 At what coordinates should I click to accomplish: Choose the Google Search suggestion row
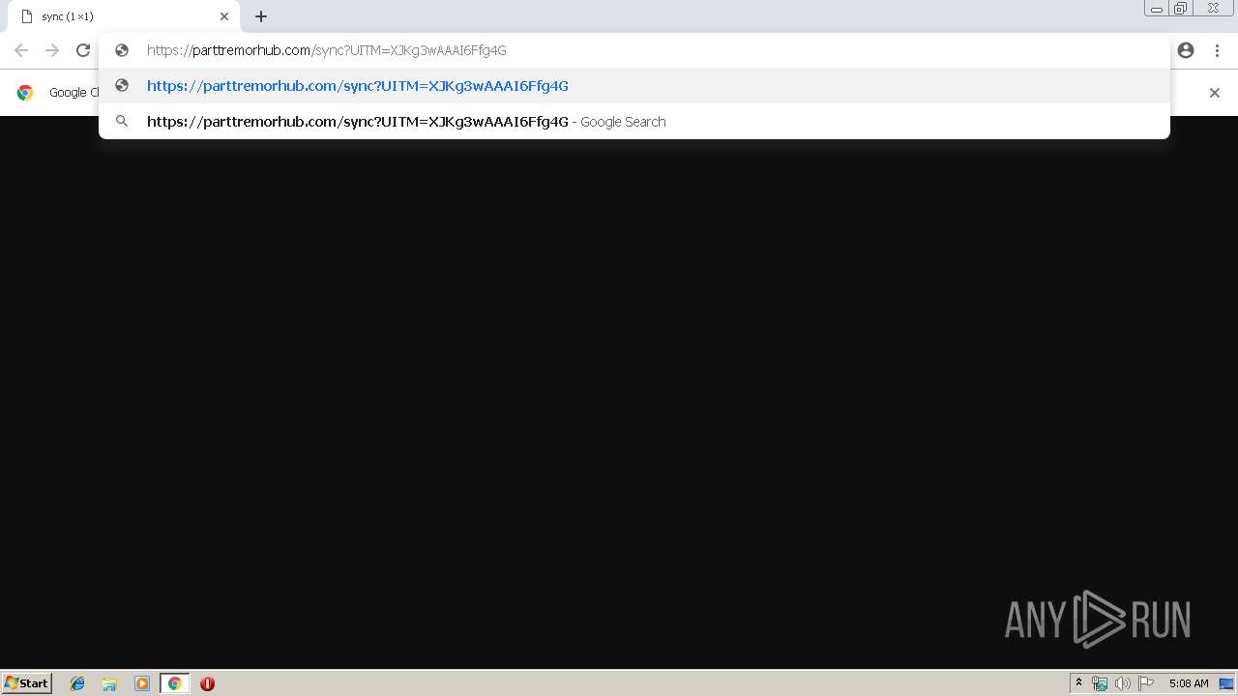pyautogui.click(x=634, y=122)
